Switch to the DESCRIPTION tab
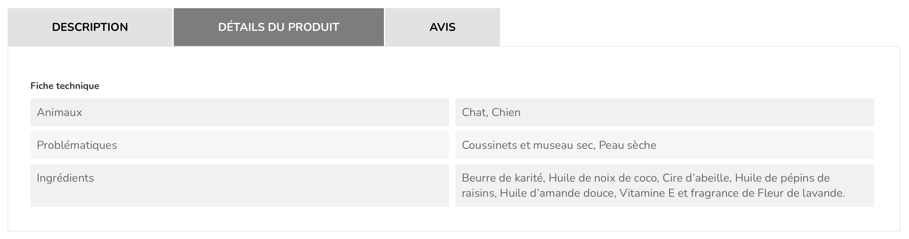Viewport: 909px width, 239px height. coord(90,27)
